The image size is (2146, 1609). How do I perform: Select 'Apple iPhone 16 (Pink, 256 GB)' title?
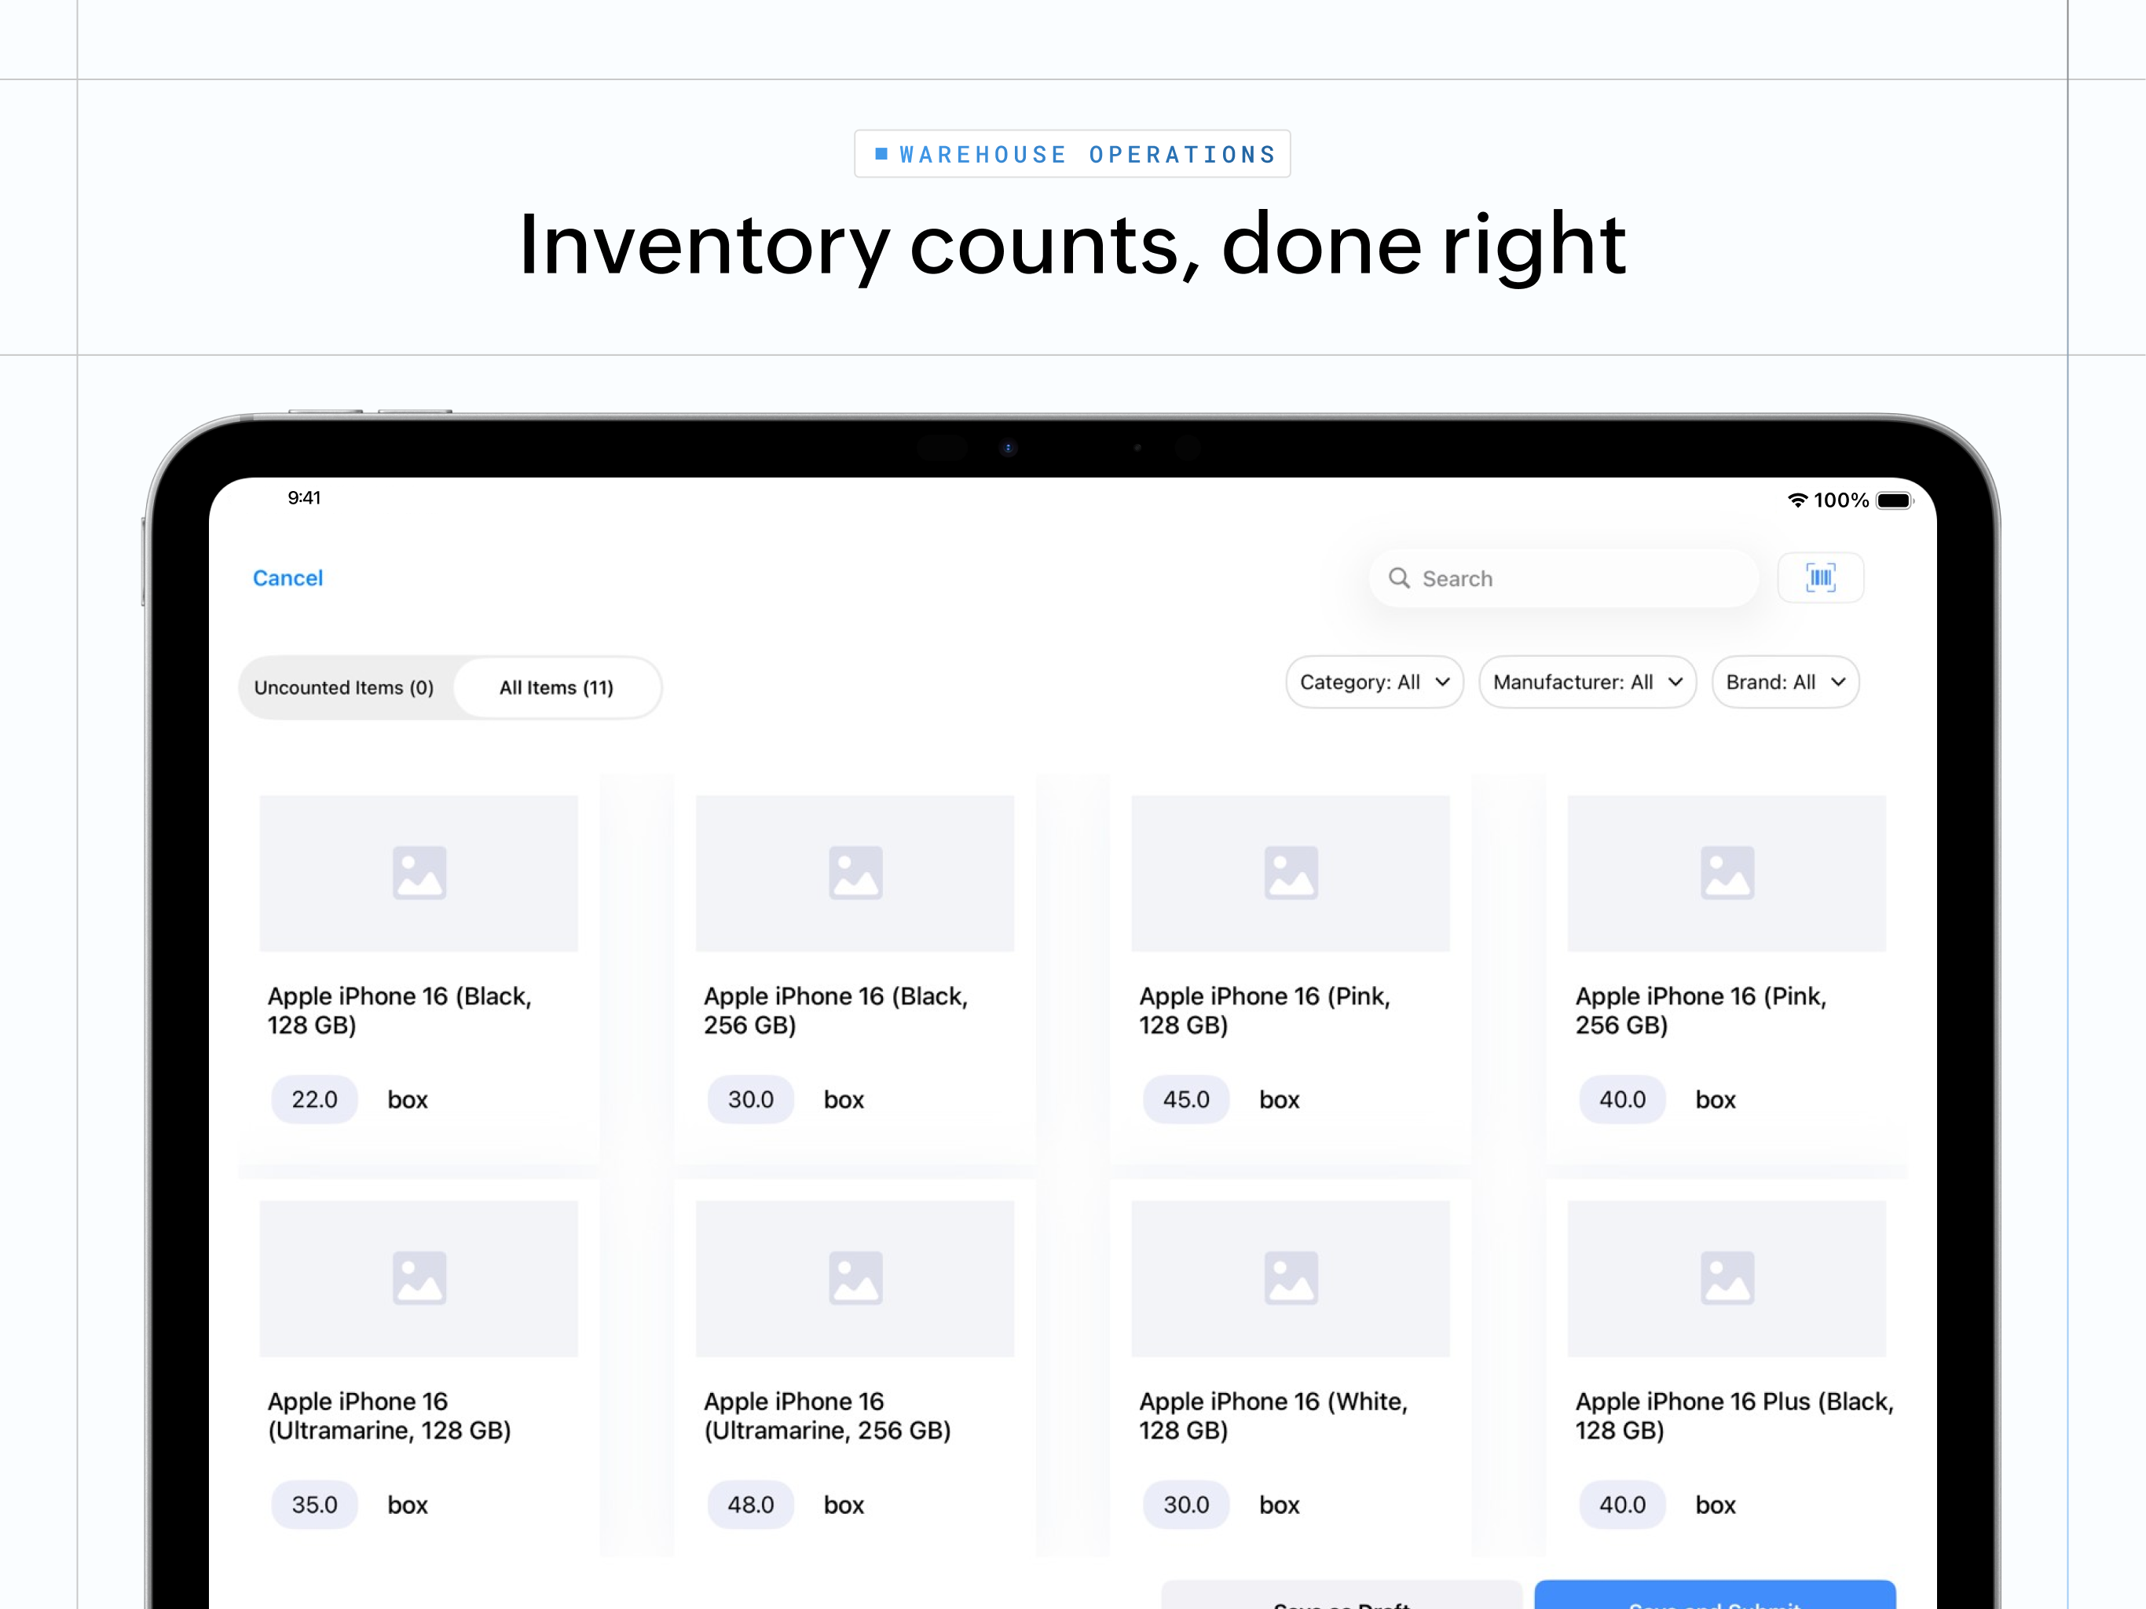(x=1701, y=1011)
